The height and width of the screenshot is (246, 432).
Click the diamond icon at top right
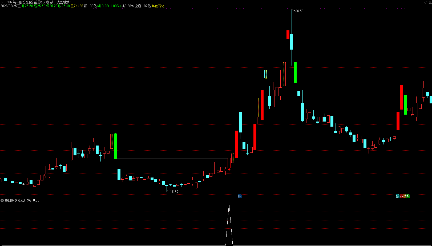tap(426, 2)
